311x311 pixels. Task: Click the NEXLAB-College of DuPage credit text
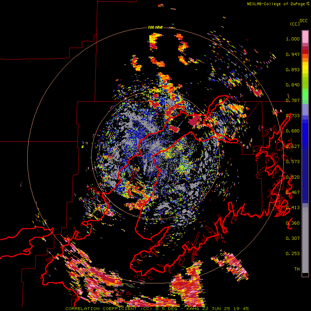click(x=276, y=4)
